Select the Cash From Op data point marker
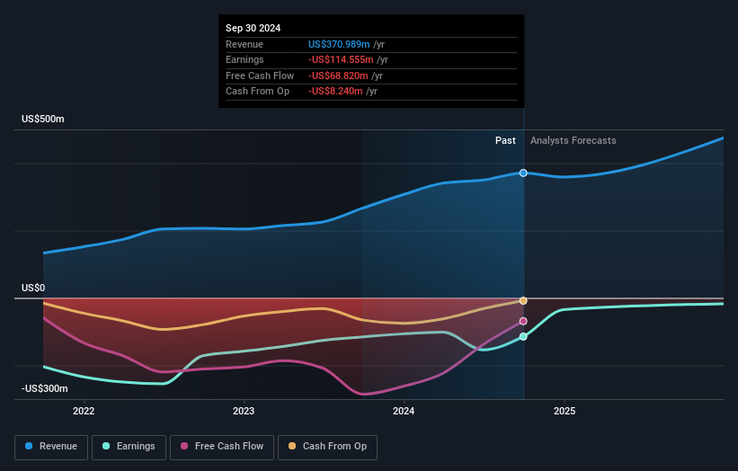Screen dimensions: 738x471 click(523, 301)
